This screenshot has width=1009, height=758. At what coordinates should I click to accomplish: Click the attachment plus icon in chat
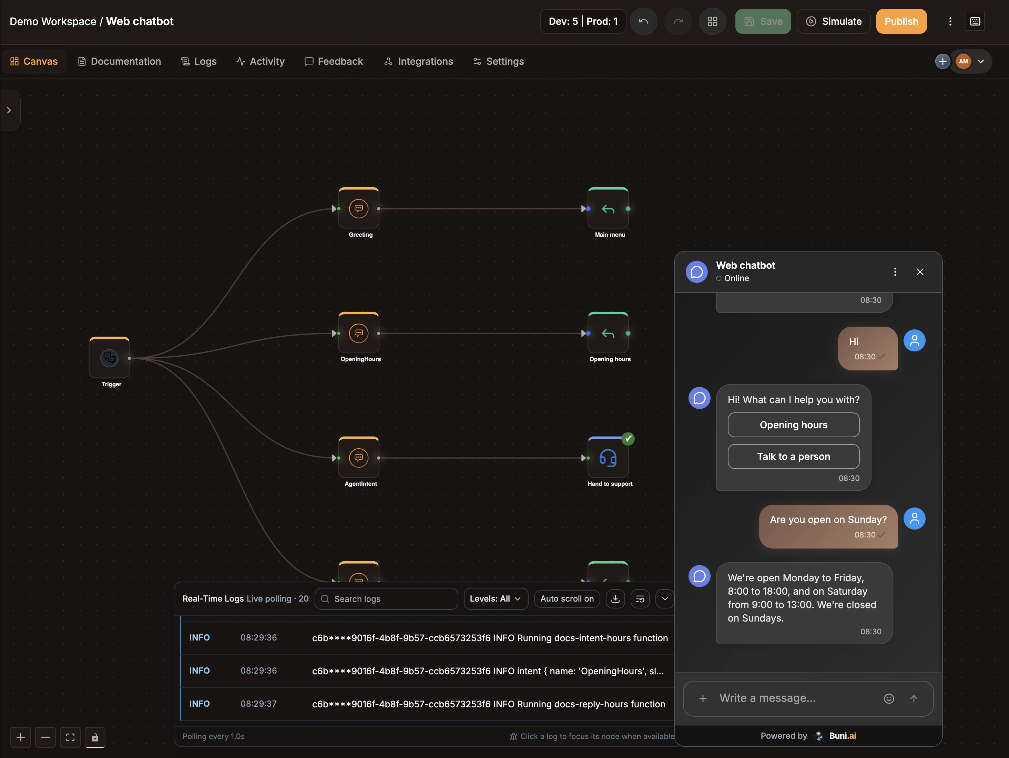703,698
